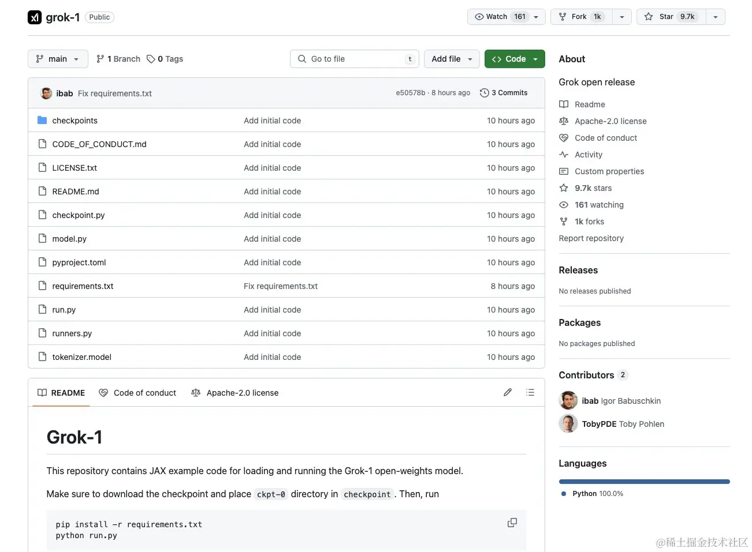
Task: Toggle Watch for this repository
Action: tap(492, 17)
